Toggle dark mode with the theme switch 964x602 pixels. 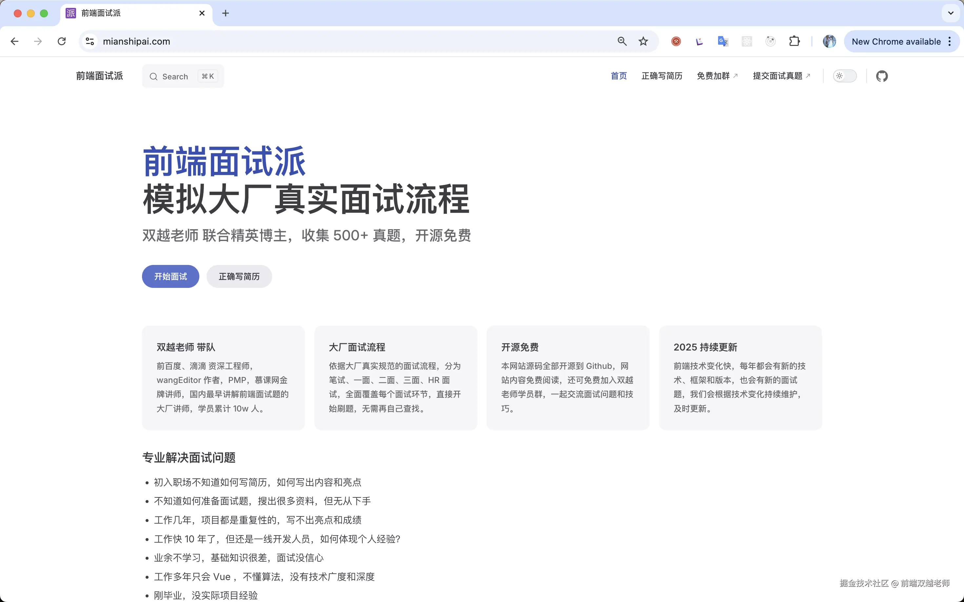click(x=845, y=76)
